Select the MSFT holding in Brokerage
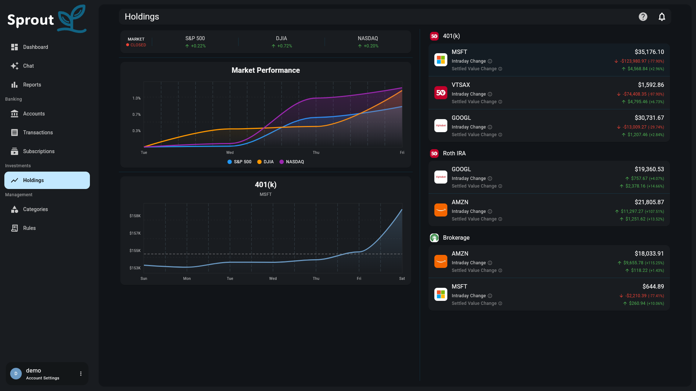696x391 pixels. click(x=549, y=294)
